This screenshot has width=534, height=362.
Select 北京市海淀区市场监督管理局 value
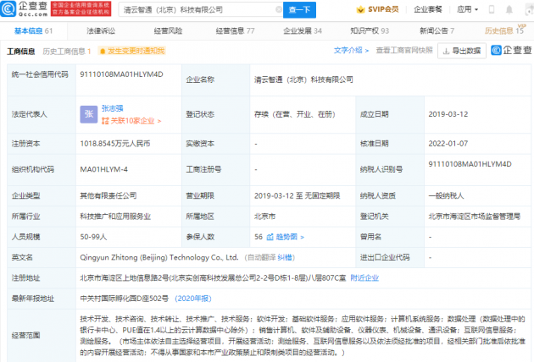click(474, 217)
